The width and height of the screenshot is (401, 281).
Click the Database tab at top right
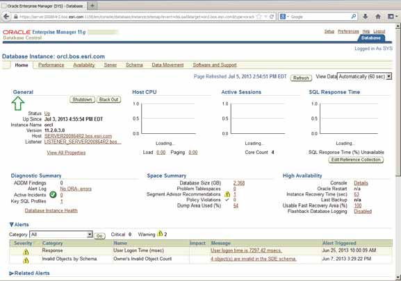(x=371, y=37)
